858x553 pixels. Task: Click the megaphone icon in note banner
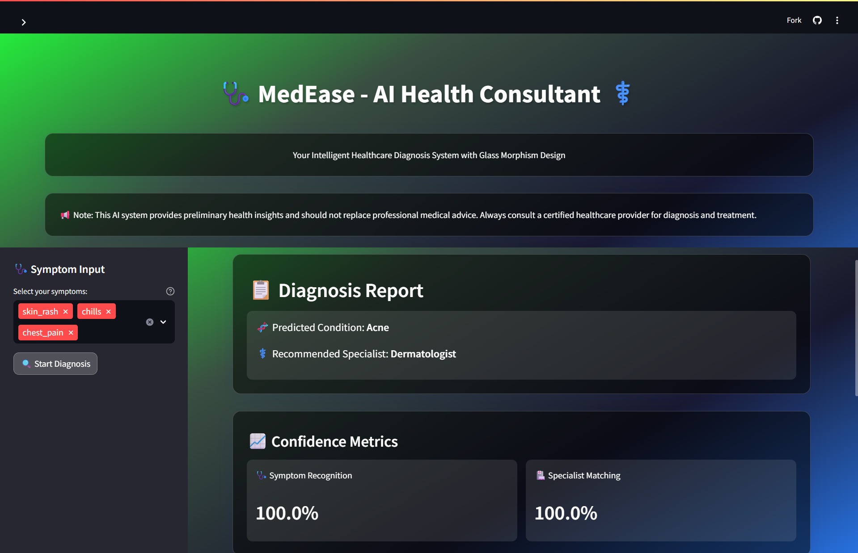tap(65, 215)
